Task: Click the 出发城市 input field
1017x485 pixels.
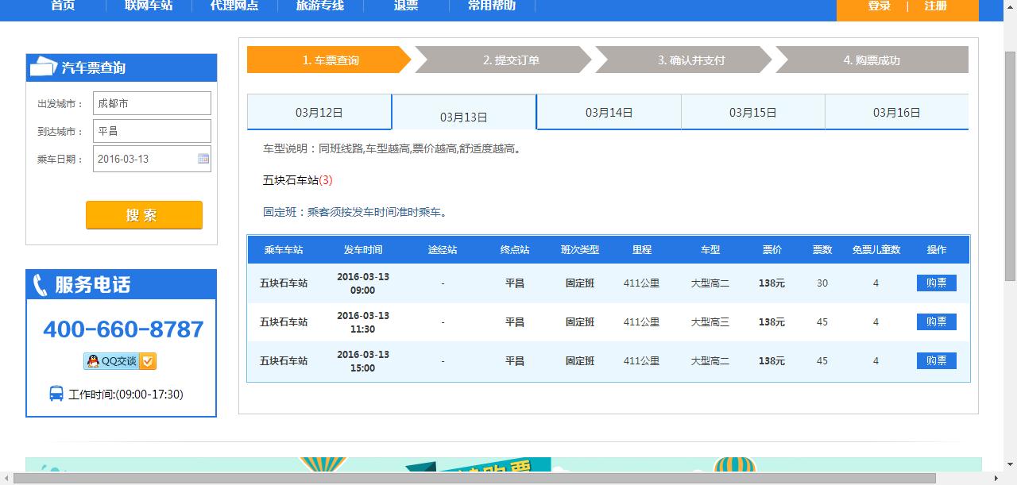Action: (x=152, y=103)
